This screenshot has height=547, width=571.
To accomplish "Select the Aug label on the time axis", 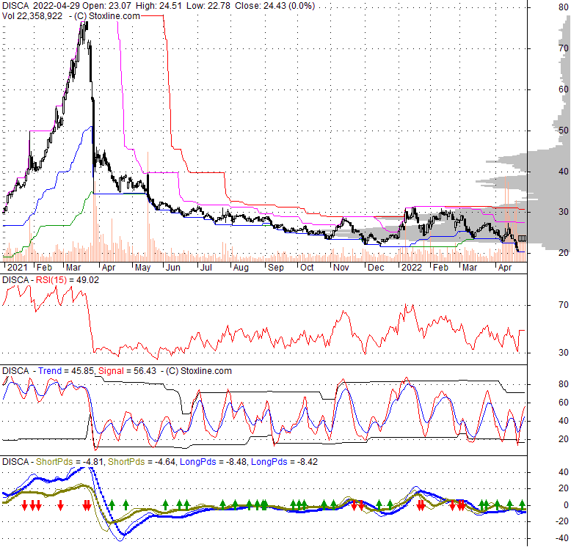I will pyautogui.click(x=240, y=268).
